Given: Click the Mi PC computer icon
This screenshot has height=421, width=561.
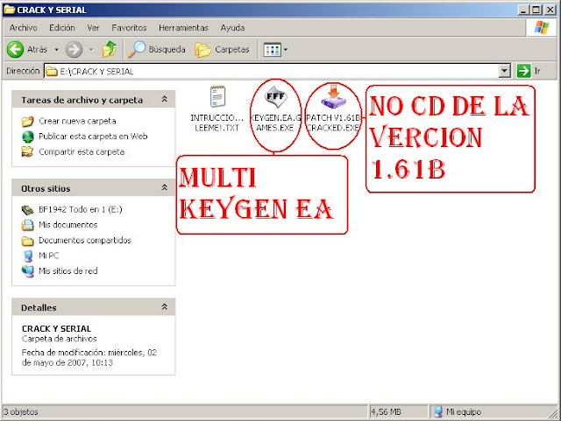Looking at the screenshot, I should tap(27, 256).
